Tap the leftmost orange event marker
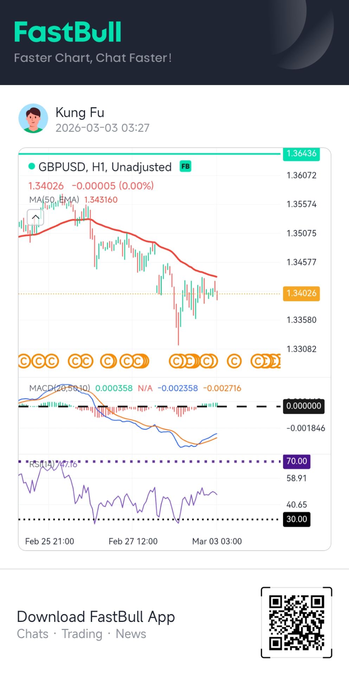 pos(24,361)
